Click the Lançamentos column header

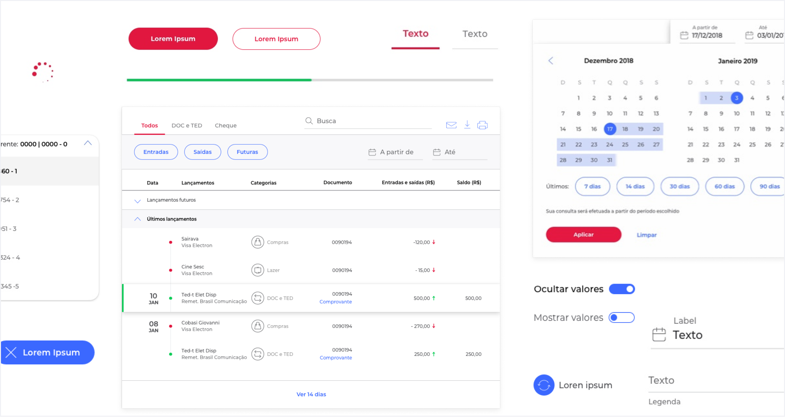coord(198,183)
